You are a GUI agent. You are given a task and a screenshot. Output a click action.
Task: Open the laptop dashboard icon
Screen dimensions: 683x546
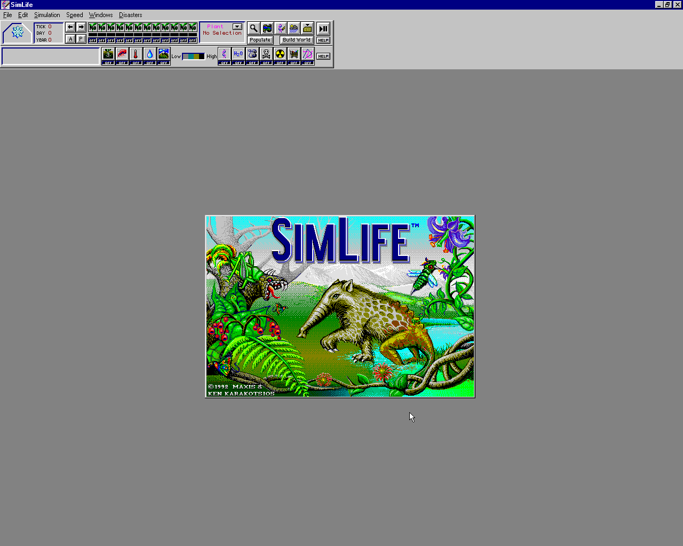click(x=307, y=28)
